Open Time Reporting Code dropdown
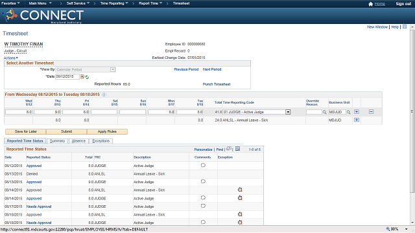Screen dimensions: 415x233 288,112
